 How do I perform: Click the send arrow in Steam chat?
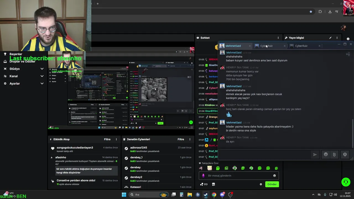point(315,155)
